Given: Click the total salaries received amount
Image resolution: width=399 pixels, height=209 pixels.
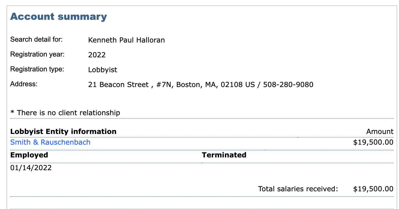Looking at the screenshot, I should pyautogui.click(x=373, y=189).
